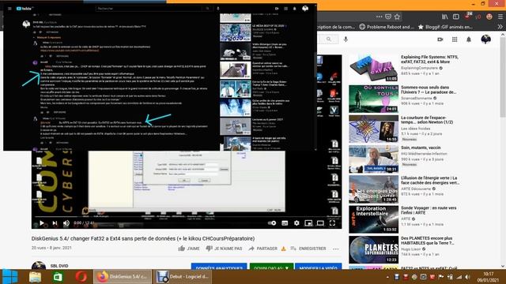Viewport: 506px width, 284px height.
Task: Open the Firefox hamburger menu
Action: pyautogui.click(x=500, y=17)
